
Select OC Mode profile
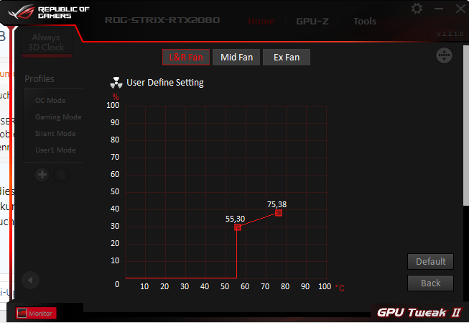click(50, 101)
